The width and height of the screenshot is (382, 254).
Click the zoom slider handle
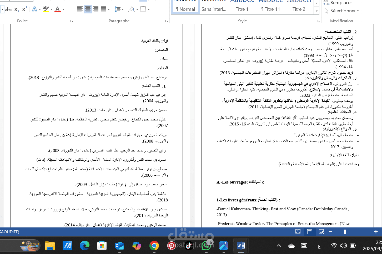point(345,232)
